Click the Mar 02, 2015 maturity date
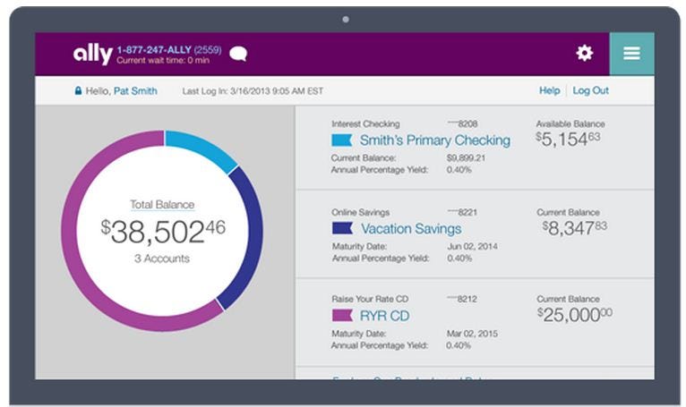 tap(472, 334)
